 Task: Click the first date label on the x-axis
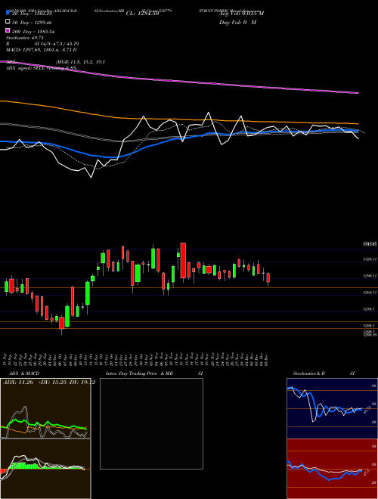6,359
